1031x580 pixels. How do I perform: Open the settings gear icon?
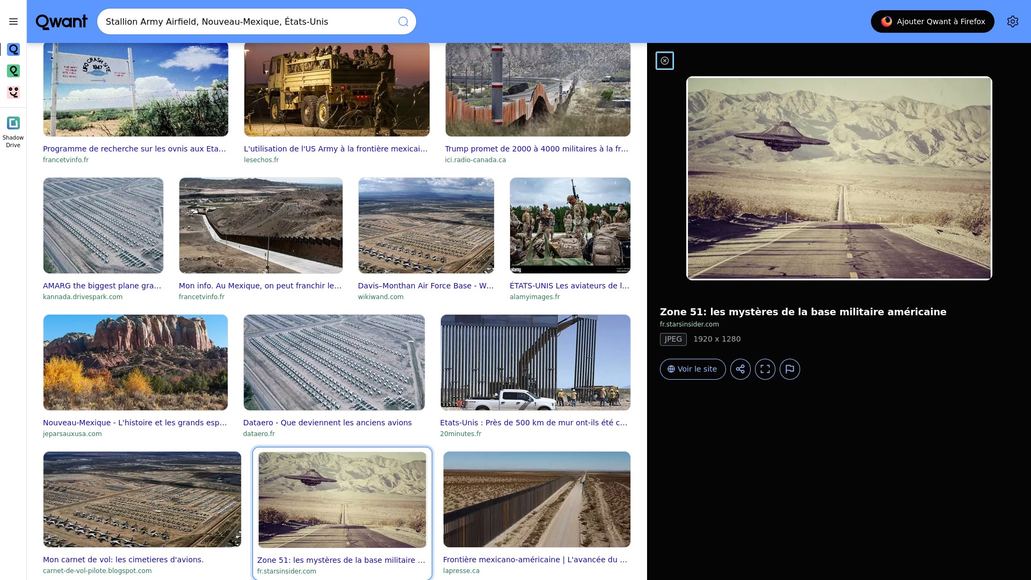click(1012, 21)
